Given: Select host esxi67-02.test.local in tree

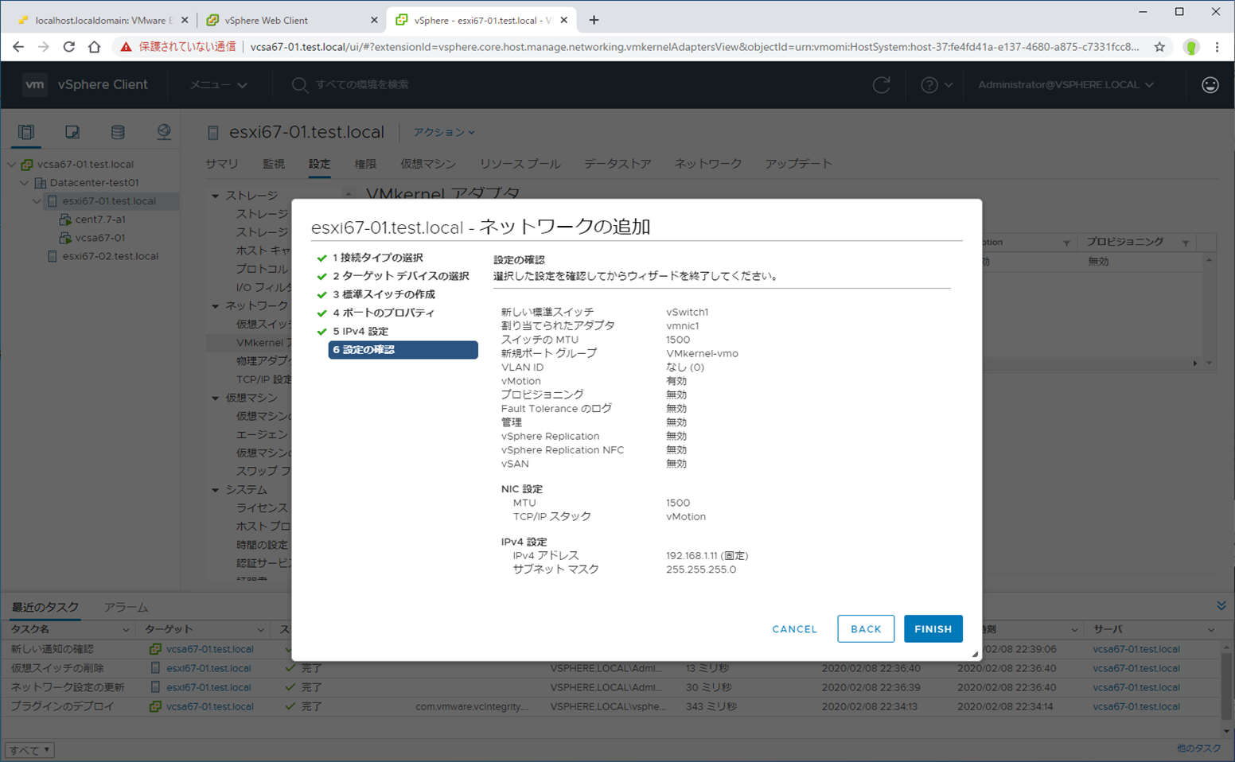Looking at the screenshot, I should tap(111, 256).
